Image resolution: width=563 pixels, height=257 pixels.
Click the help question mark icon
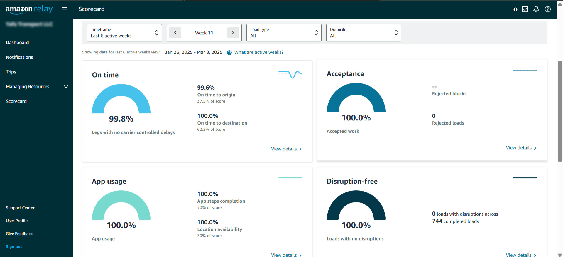coord(547,9)
